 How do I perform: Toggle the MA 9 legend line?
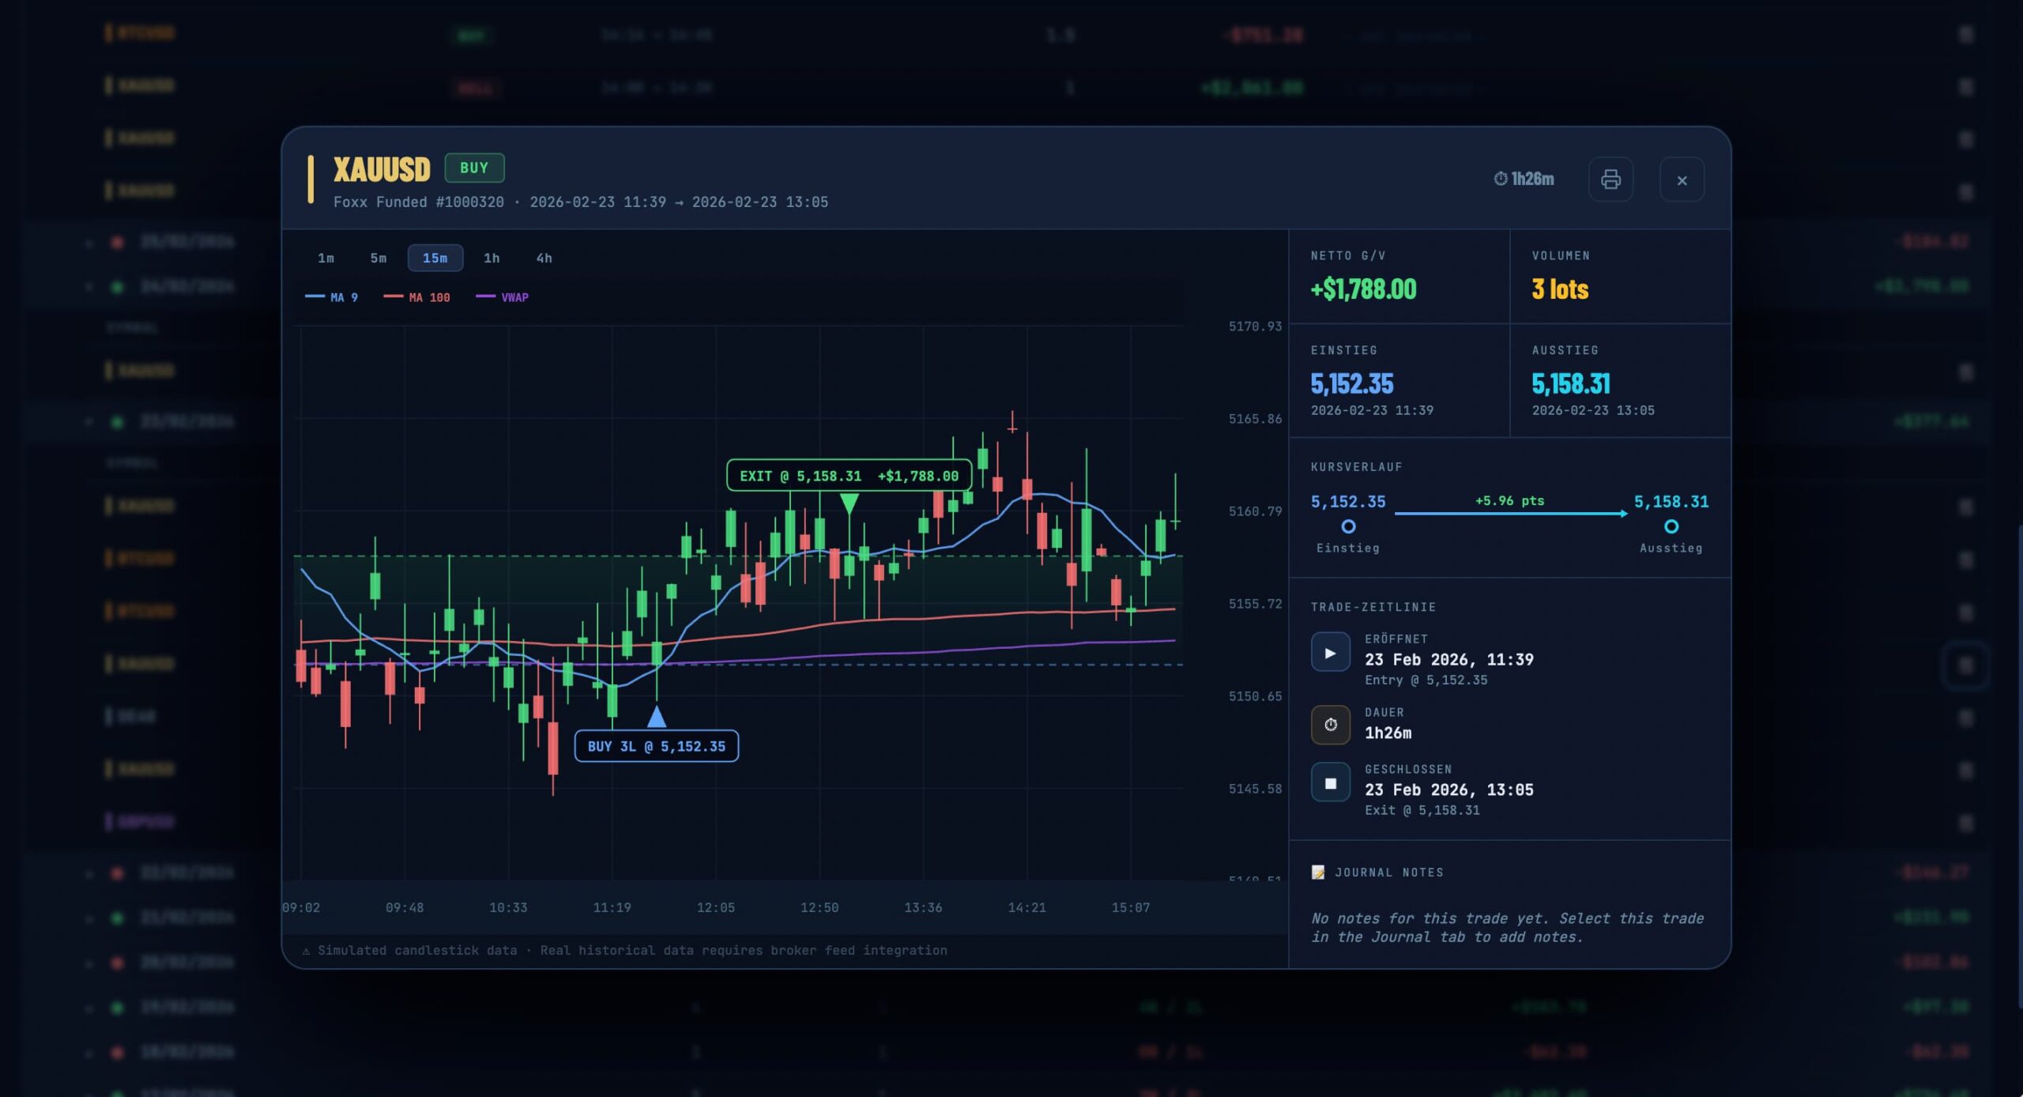click(332, 297)
